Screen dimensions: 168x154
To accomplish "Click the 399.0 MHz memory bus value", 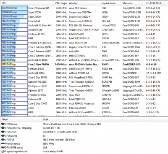I will (48, 143).
